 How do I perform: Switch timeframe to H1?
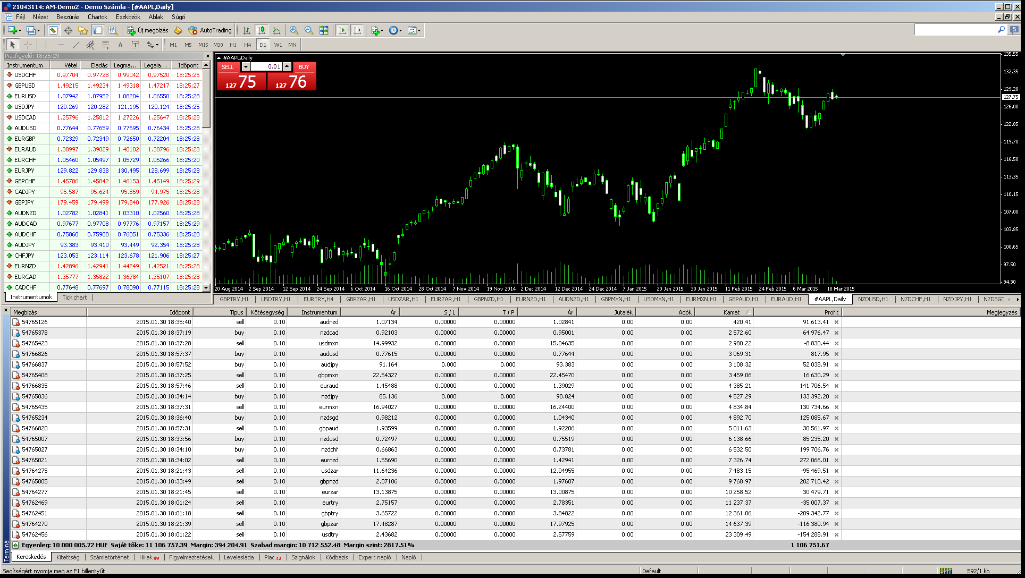point(233,45)
